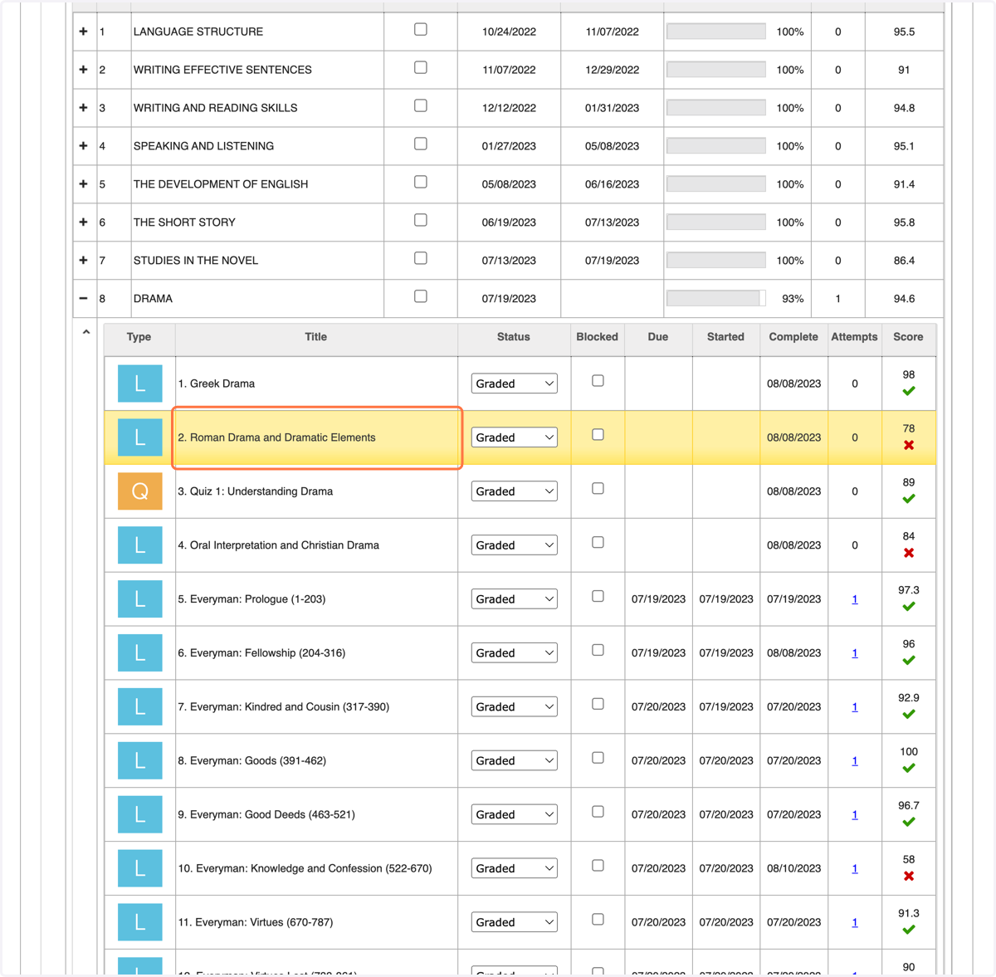Open attempts link for Everyman: Kindred and Cousin
The image size is (996, 977).
click(x=855, y=707)
